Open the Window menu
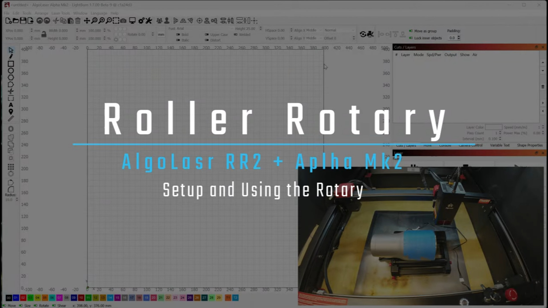 pos(80,13)
